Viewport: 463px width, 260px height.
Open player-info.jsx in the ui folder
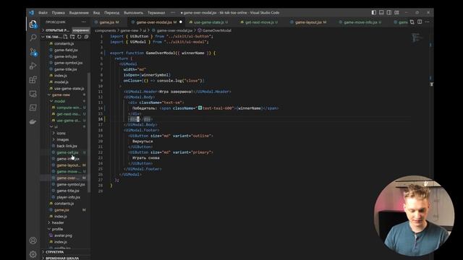pyautogui.click(x=68, y=197)
